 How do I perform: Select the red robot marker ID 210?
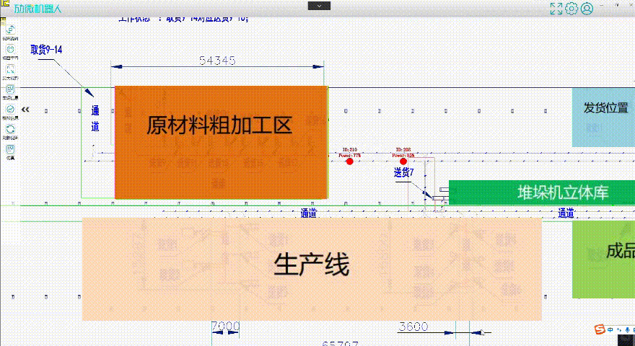[350, 161]
